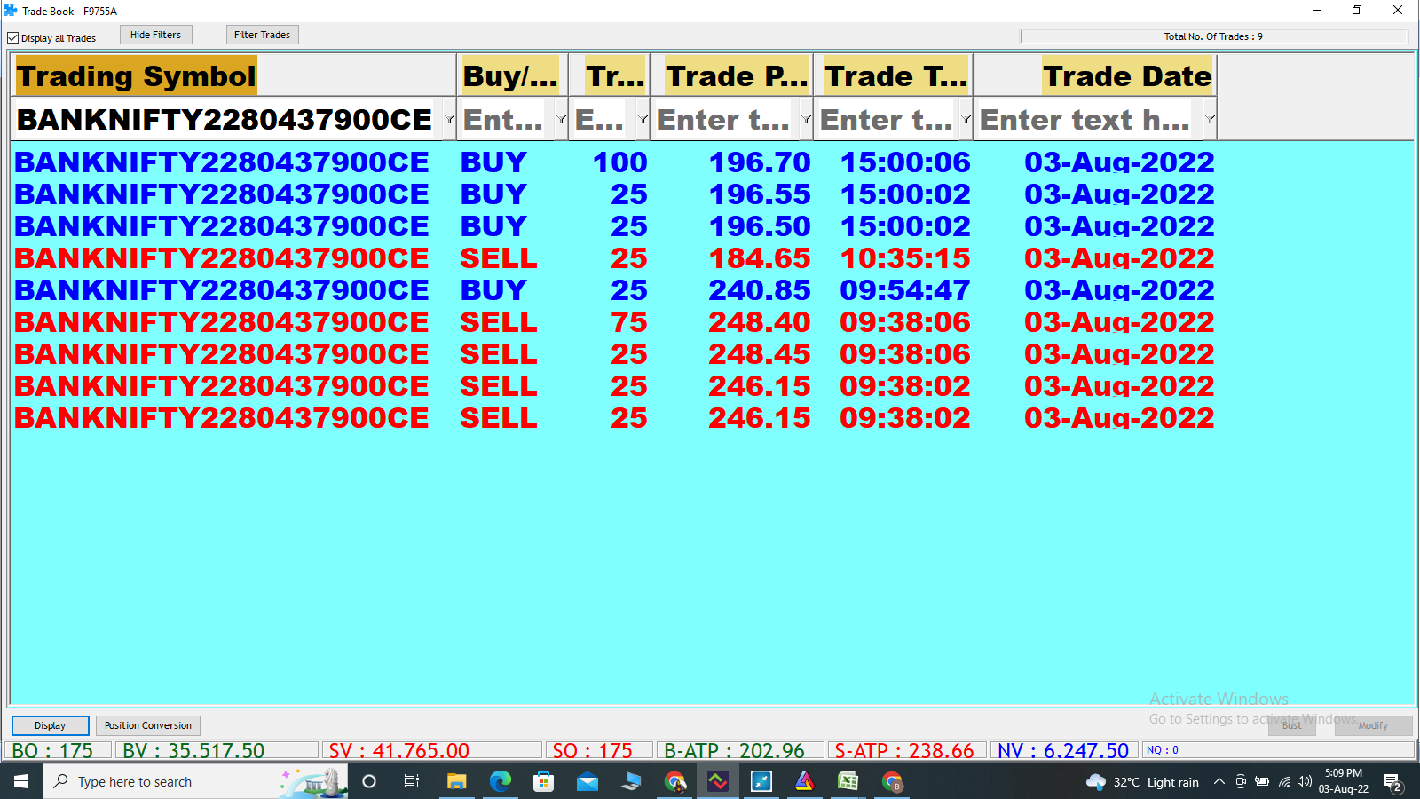The height and width of the screenshot is (799, 1420).
Task: Click the Trade Price column header
Action: (x=732, y=75)
